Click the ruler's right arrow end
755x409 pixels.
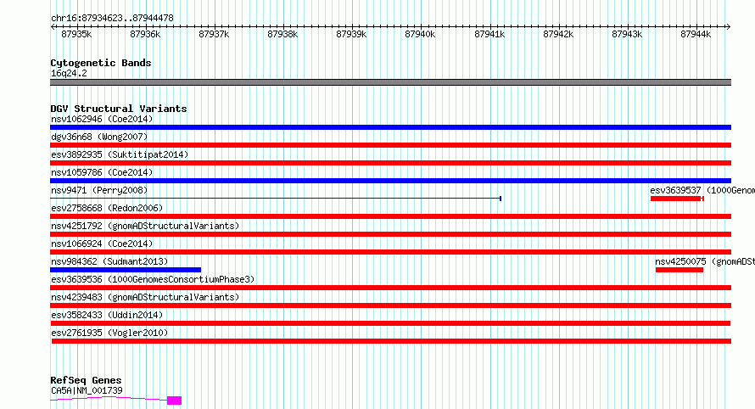[729, 26]
